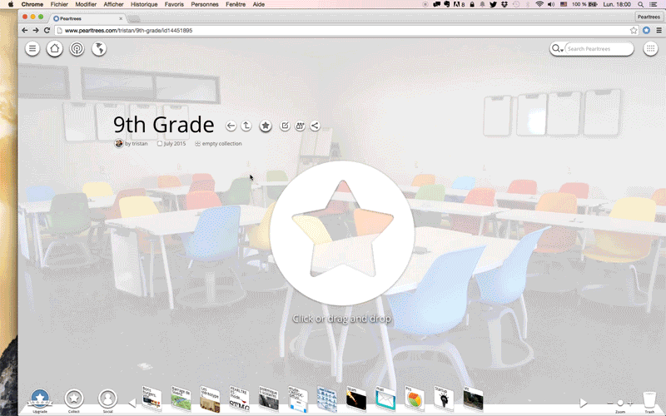Click the edit pencil icon near title
The height and width of the screenshot is (416, 666).
[285, 126]
